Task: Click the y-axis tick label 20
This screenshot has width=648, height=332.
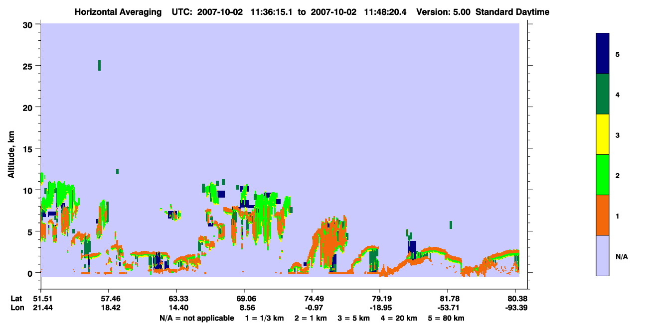Action: click(x=29, y=107)
